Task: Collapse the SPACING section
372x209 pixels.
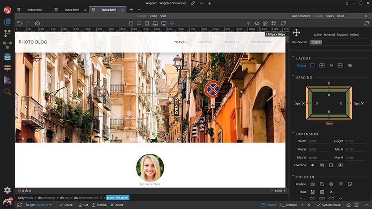Action: pyautogui.click(x=293, y=76)
